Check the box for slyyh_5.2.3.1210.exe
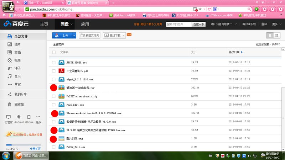Image resolution: width=285 pixels, height=160 pixels. pyautogui.click(x=54, y=79)
